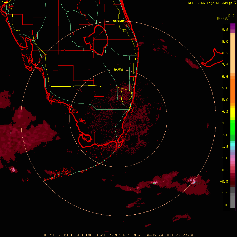Screen dimensions: 237x237
Task: Click the 1.8 value on the scale
Action: point(225,147)
